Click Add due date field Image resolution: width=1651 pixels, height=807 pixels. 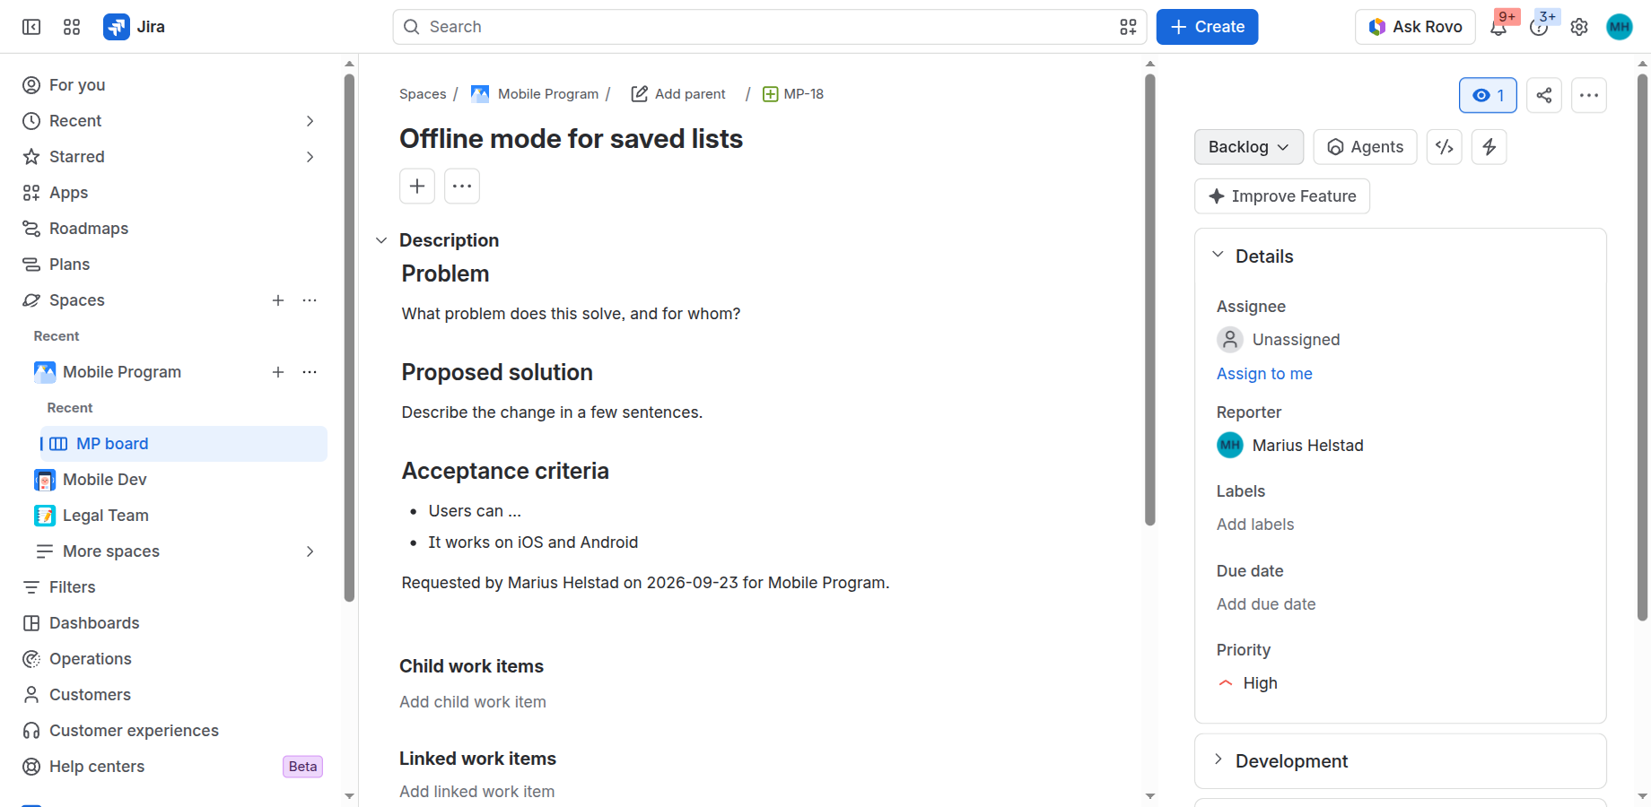coord(1266,604)
